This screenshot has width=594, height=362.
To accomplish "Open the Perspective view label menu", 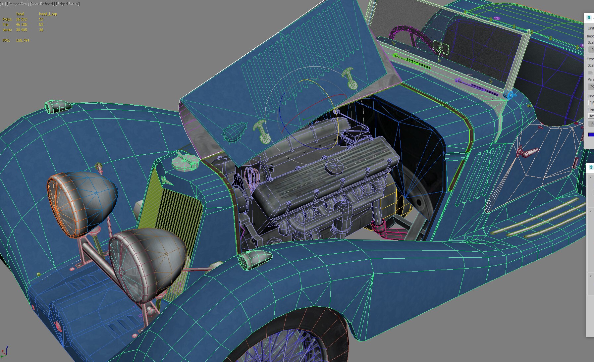I will coord(17,4).
